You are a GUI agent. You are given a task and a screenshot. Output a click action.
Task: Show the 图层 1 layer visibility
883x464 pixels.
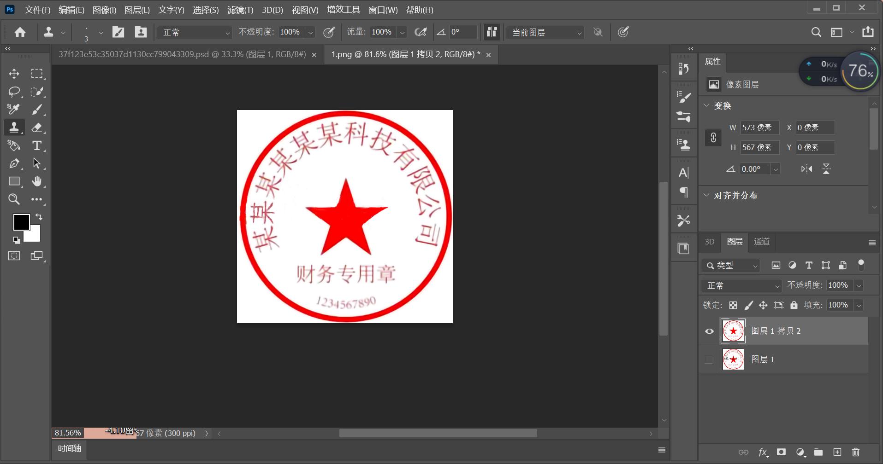(x=709, y=359)
